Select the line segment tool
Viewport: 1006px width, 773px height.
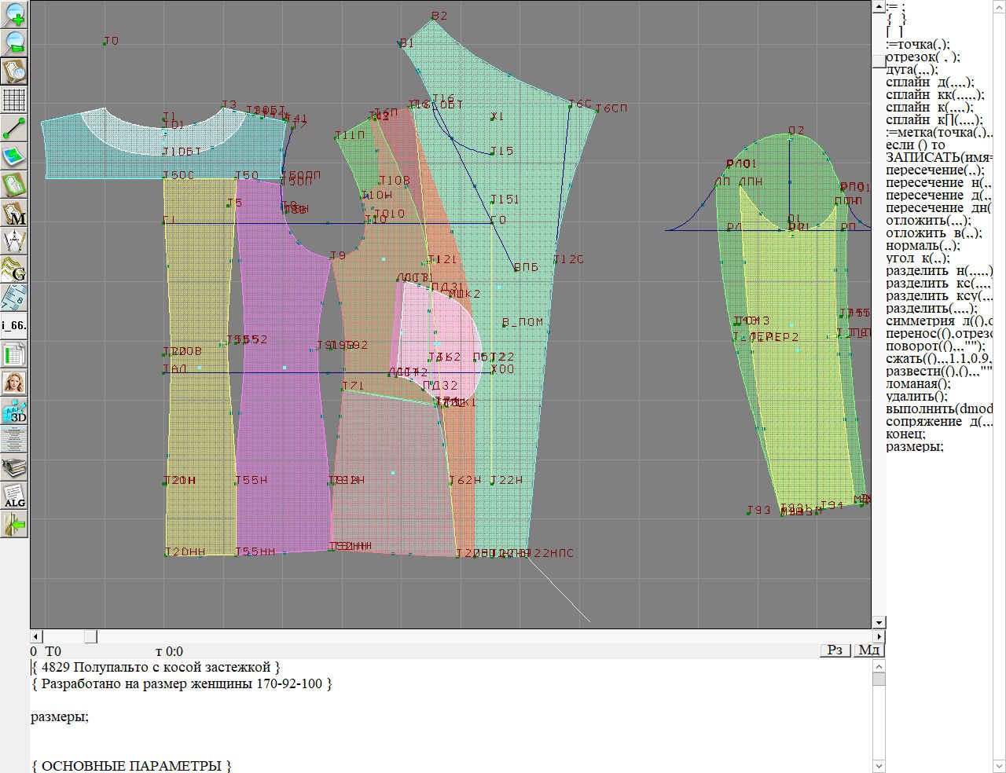pyautogui.click(x=14, y=127)
